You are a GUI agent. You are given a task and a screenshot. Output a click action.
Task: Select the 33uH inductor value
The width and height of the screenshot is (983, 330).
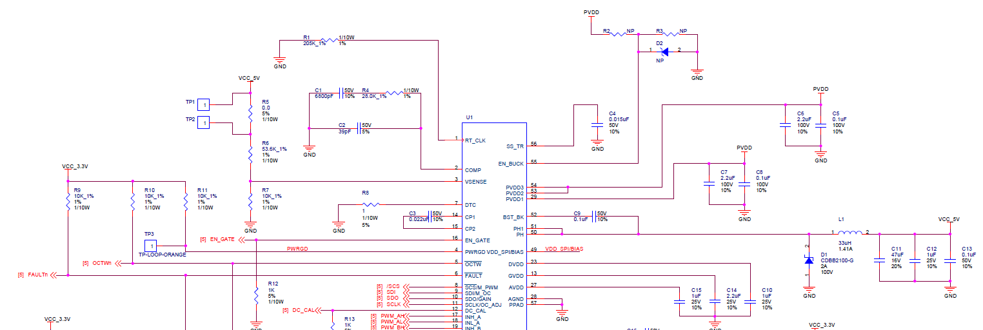click(x=845, y=242)
